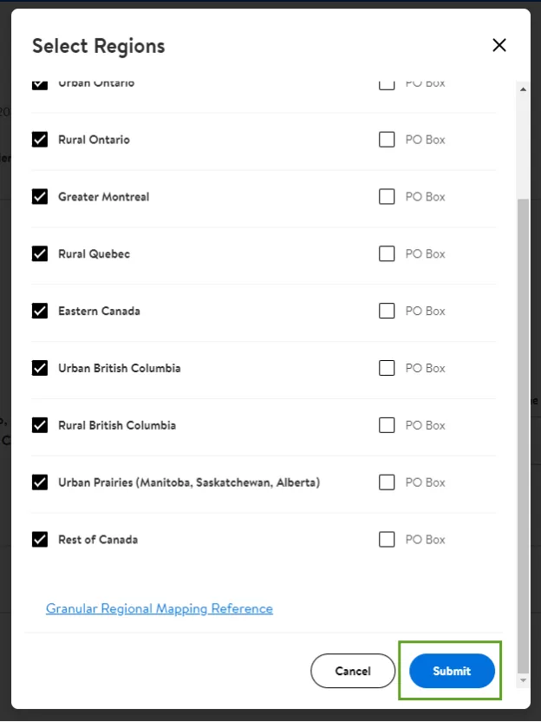Enable PO Box for Rural Ontario
This screenshot has width=541, height=722.
click(387, 140)
